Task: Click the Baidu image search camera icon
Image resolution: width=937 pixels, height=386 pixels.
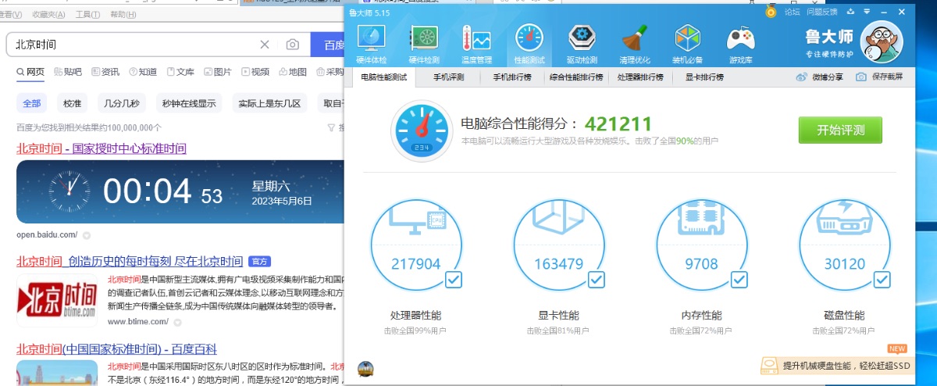Action: (x=292, y=45)
